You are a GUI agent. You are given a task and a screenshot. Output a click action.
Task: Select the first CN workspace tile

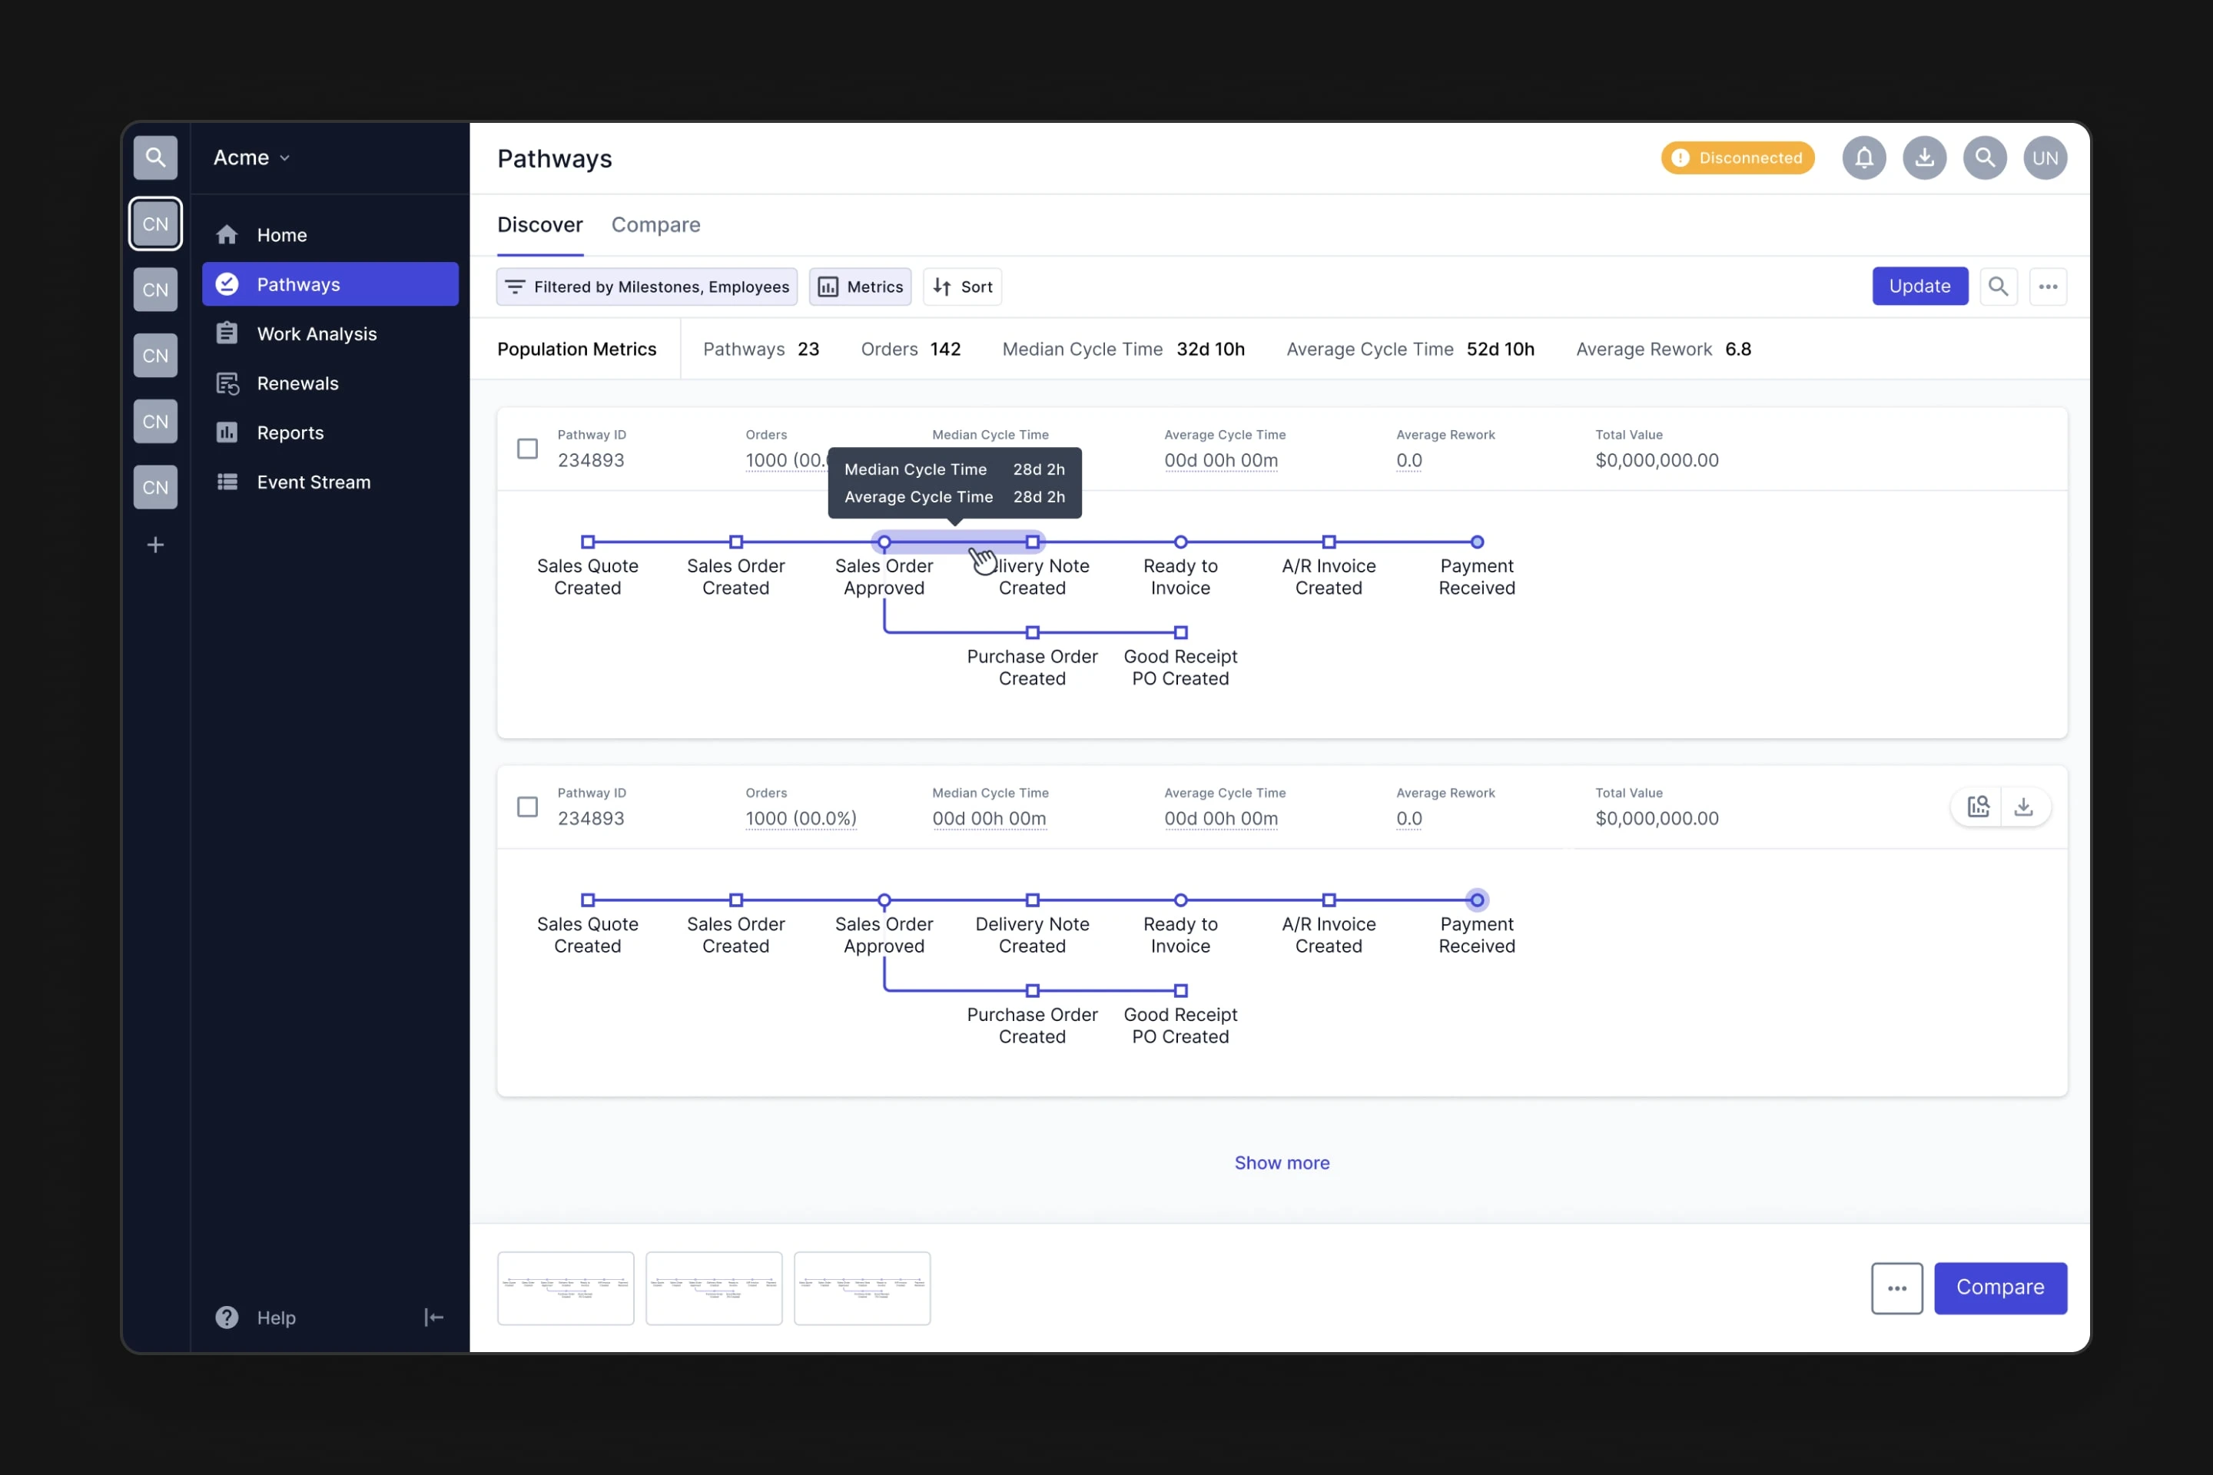click(155, 224)
